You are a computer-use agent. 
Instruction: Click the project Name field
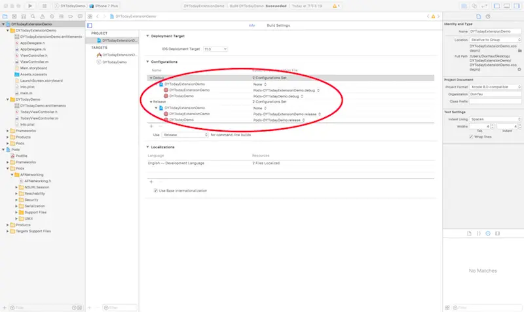click(x=495, y=31)
